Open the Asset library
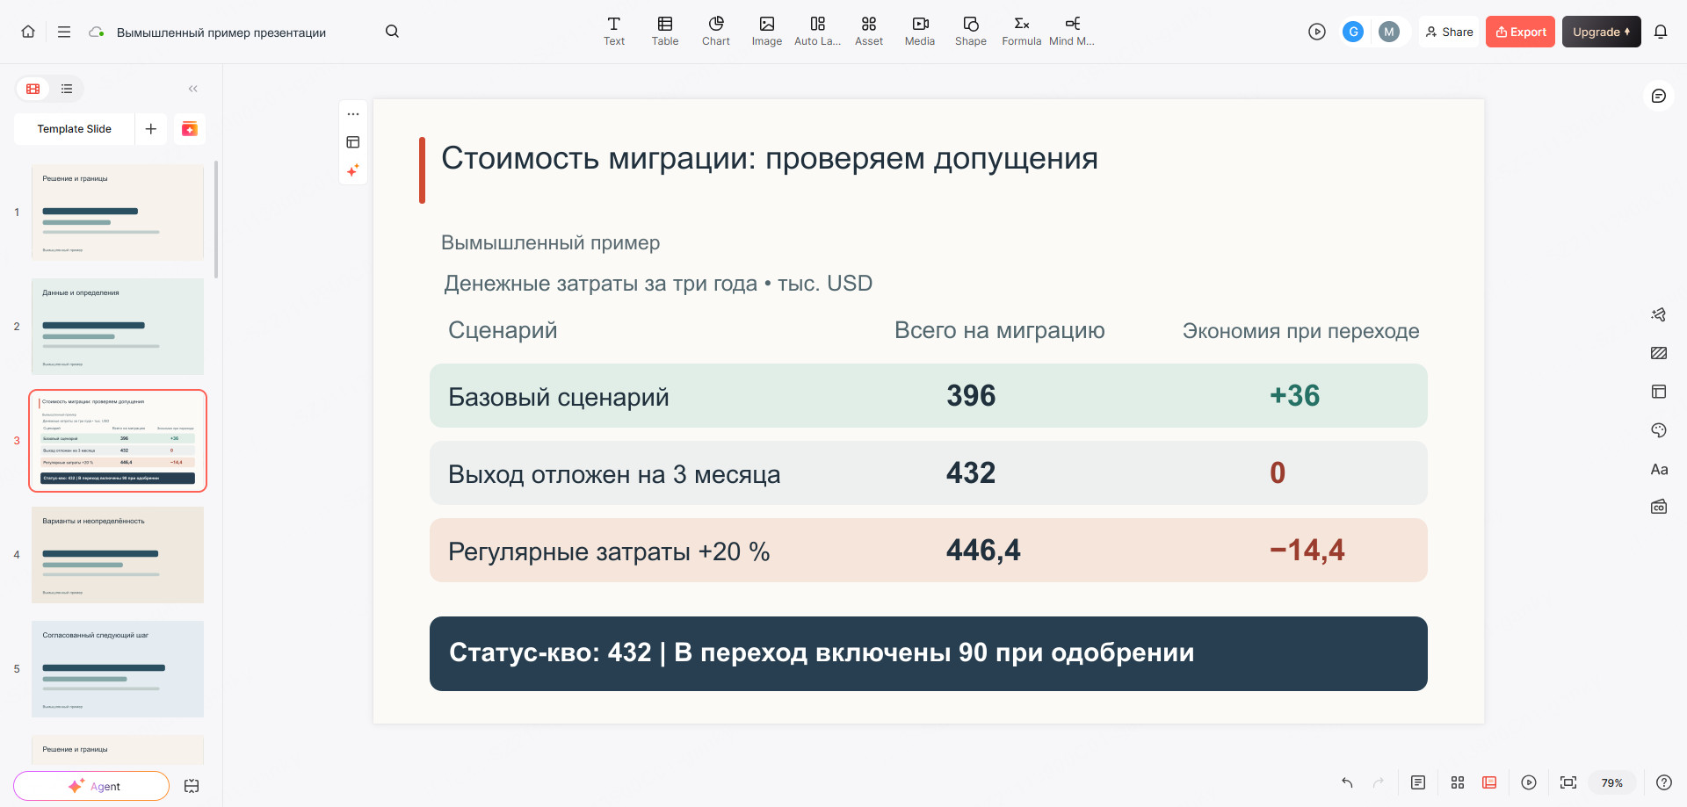 click(x=869, y=32)
